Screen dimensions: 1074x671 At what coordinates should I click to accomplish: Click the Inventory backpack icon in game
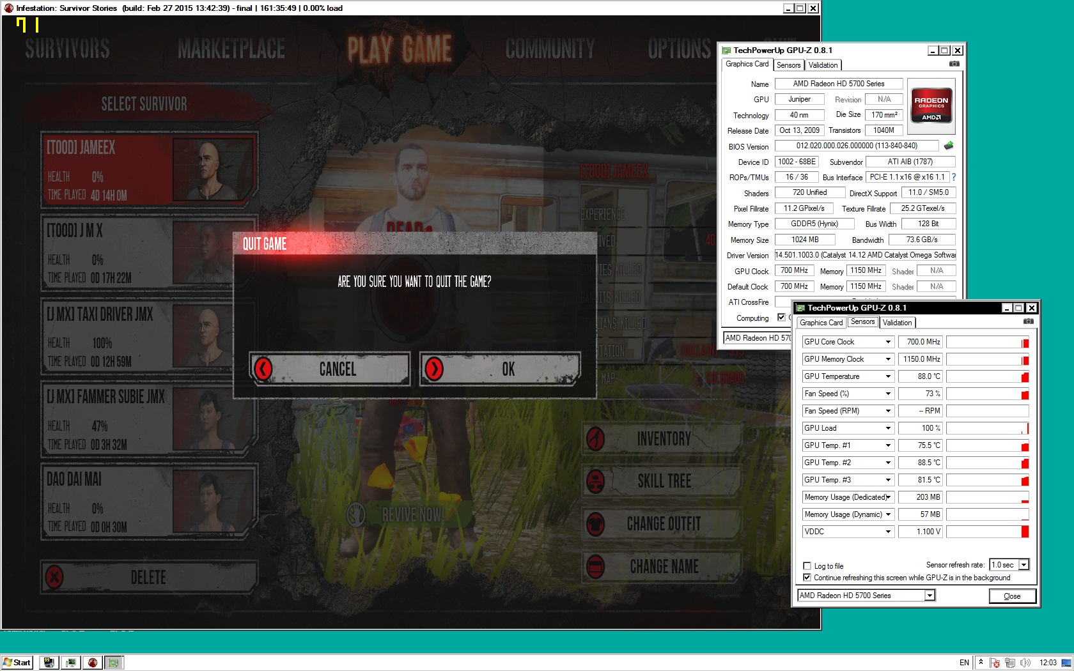point(596,439)
